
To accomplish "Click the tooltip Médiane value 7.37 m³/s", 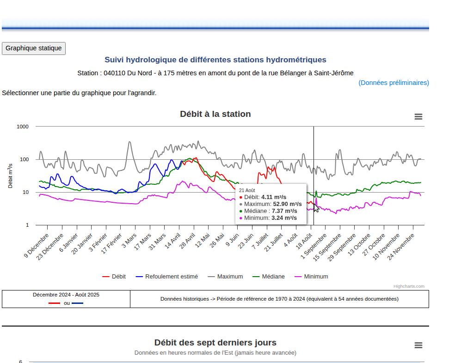I will [x=284, y=211].
